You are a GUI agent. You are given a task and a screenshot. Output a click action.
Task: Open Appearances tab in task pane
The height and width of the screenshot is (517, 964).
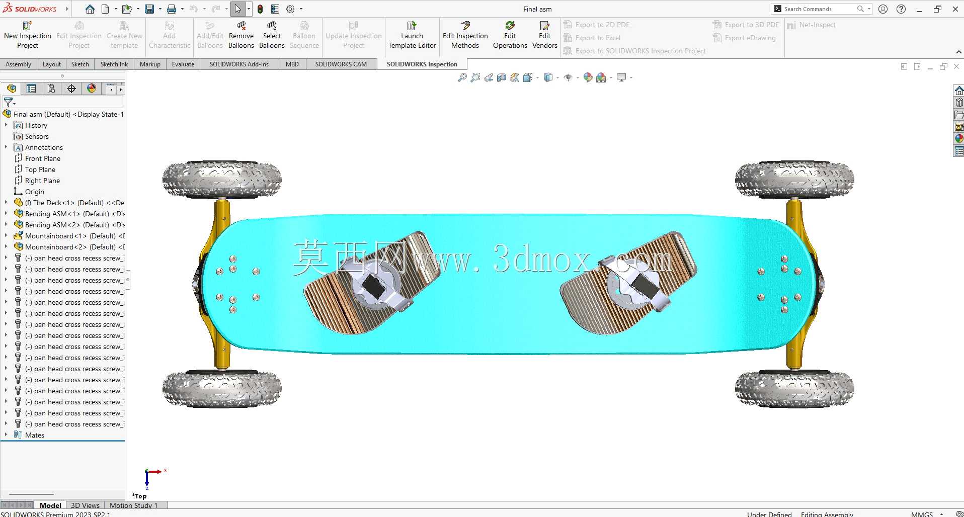[x=959, y=139]
